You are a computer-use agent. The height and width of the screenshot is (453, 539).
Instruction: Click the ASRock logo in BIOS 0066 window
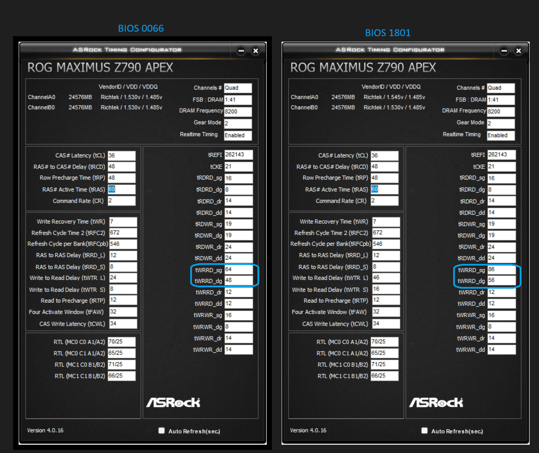point(173,402)
